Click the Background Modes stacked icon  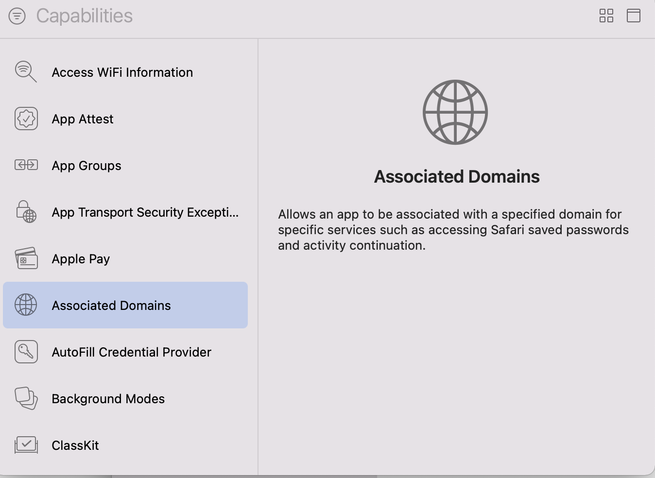26,398
